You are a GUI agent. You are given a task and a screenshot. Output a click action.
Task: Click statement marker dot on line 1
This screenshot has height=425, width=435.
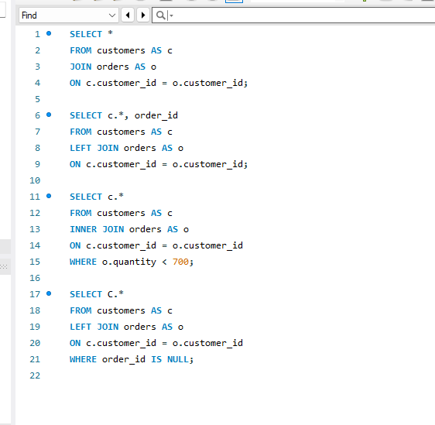49,33
